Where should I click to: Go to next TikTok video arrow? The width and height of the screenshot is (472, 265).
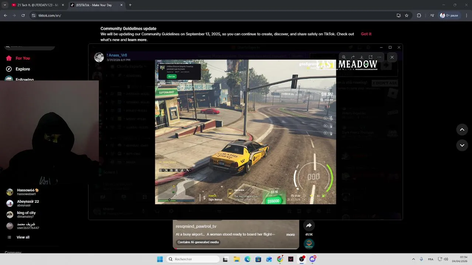pyautogui.click(x=462, y=145)
